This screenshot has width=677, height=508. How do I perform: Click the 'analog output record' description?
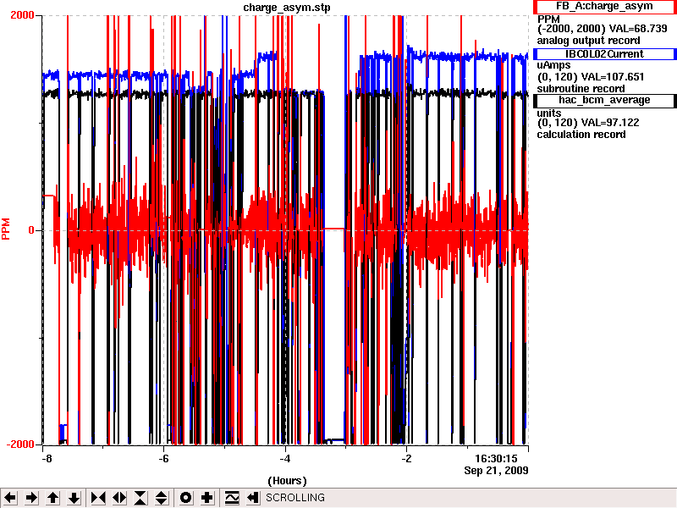click(588, 41)
